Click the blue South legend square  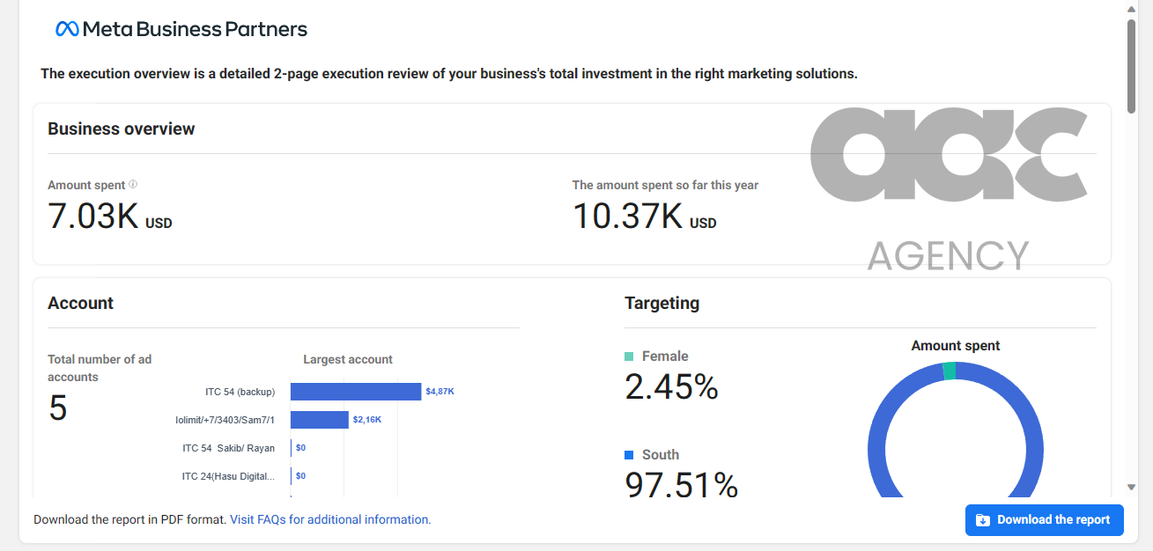629,455
